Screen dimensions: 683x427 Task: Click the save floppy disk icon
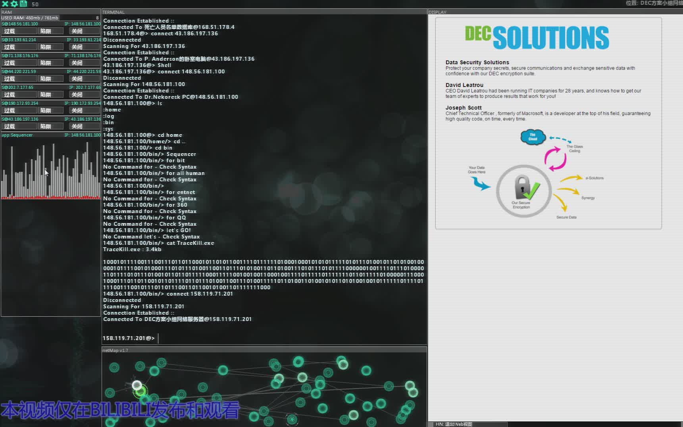pyautogui.click(x=23, y=4)
